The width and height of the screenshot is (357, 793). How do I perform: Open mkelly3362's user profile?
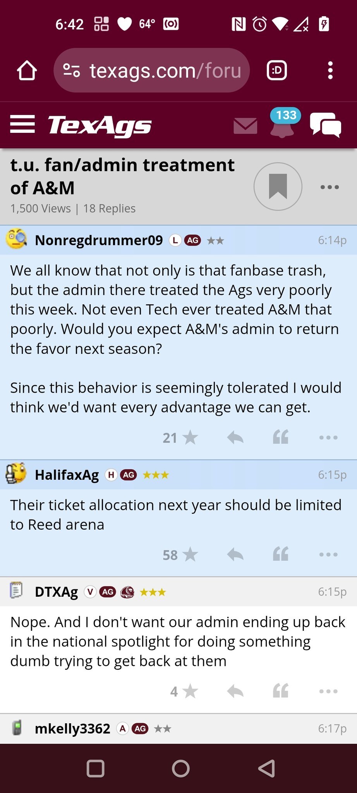click(x=72, y=729)
